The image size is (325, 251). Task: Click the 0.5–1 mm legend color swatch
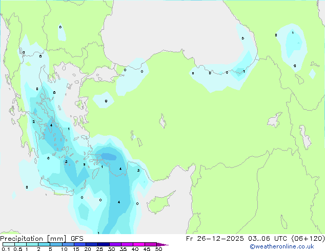pyautogui.click(x=21, y=244)
